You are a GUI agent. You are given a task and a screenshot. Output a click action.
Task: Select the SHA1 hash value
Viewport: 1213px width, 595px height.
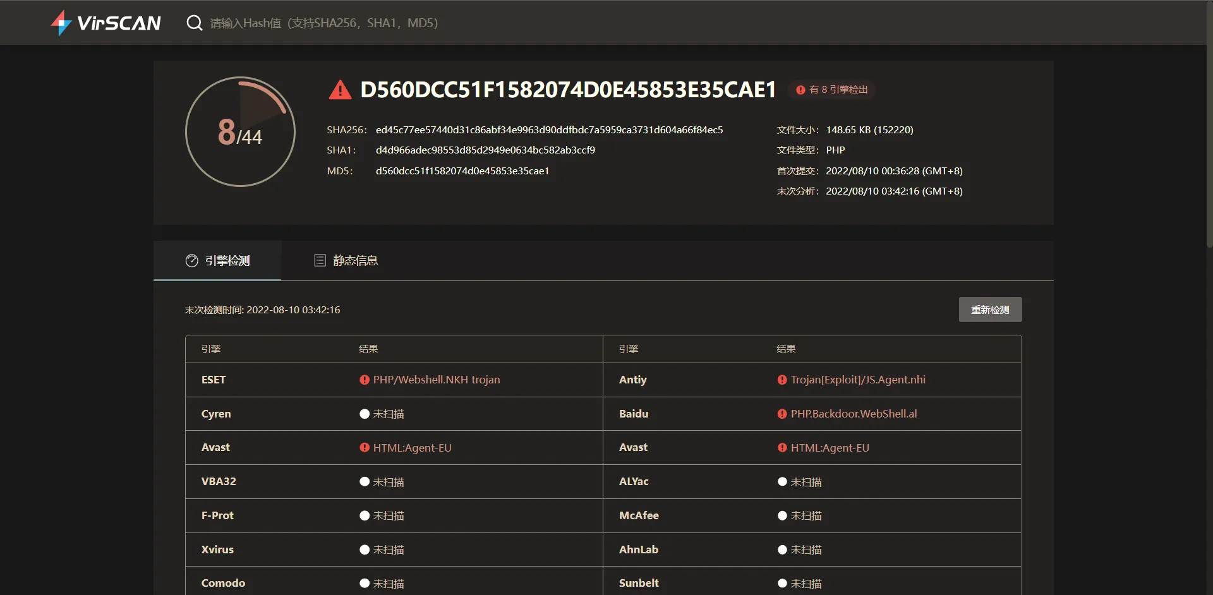pyautogui.click(x=485, y=150)
